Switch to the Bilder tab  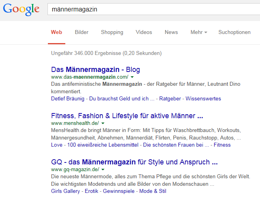tap(82, 32)
